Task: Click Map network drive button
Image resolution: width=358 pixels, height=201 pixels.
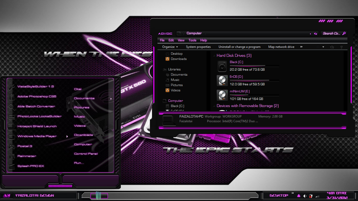Action: tap(281, 47)
